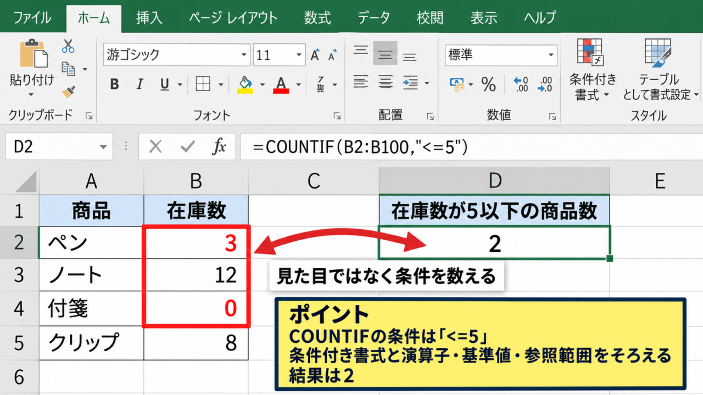
Task: Open 条件付き書式 conditional formatting
Action: click(x=593, y=70)
